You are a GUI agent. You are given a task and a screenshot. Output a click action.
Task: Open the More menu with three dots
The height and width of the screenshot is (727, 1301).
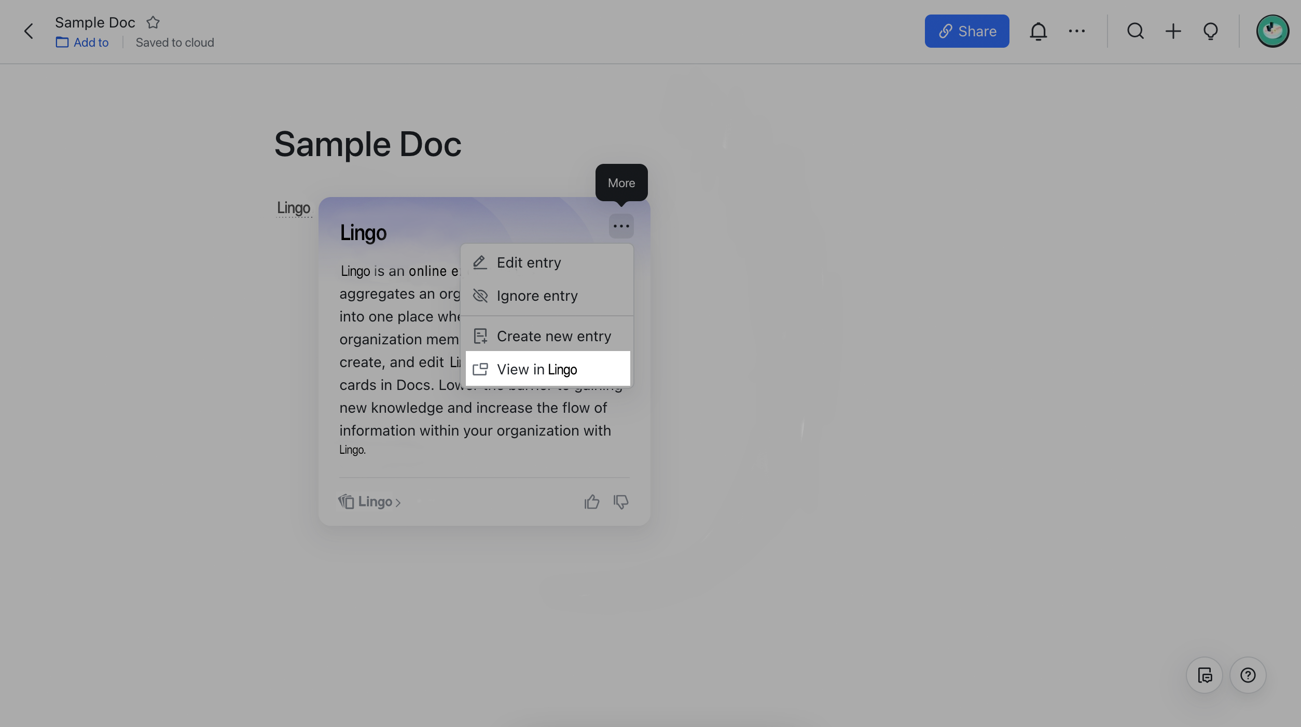(x=621, y=226)
